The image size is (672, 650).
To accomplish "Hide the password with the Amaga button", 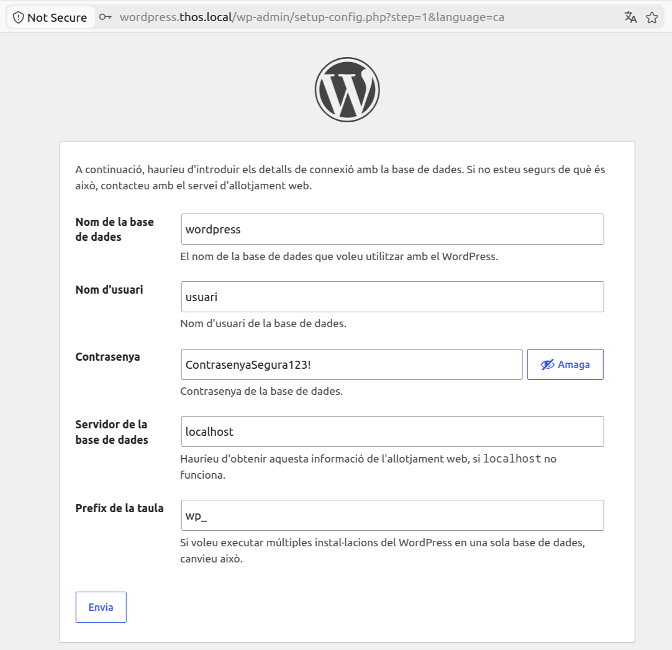I will click(x=565, y=364).
